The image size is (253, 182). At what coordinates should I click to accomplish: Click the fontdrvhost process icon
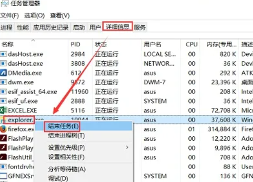3,166
